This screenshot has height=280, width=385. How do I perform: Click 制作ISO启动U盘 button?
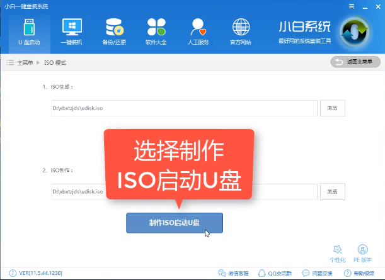[174, 223]
